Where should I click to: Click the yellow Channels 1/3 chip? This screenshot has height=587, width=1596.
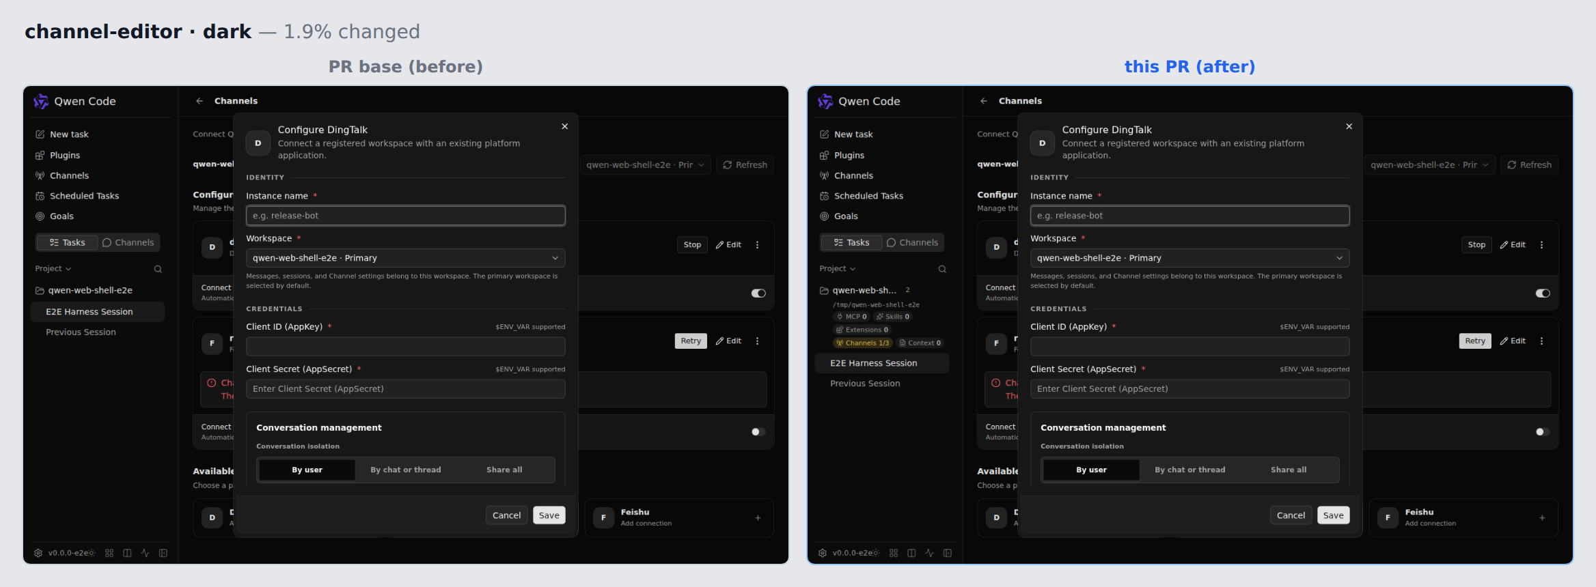[x=863, y=343]
